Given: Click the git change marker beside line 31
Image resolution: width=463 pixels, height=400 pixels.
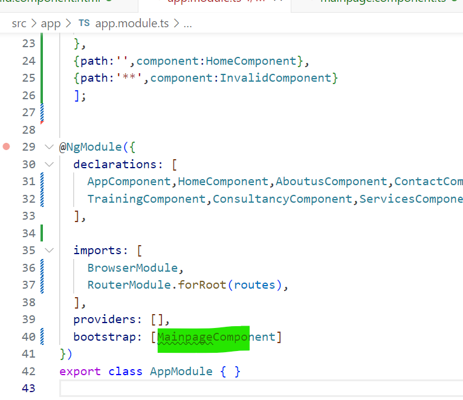Looking at the screenshot, I should point(42,181).
